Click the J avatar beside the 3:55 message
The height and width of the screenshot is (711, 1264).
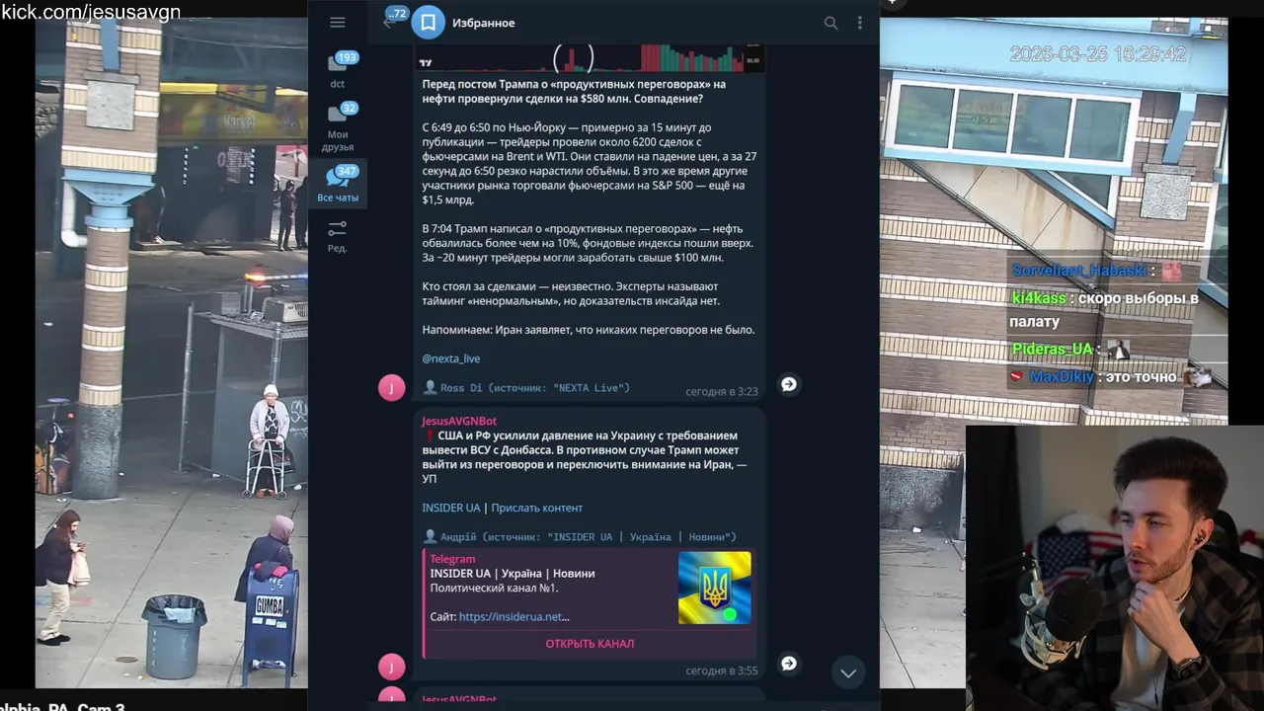click(x=391, y=667)
